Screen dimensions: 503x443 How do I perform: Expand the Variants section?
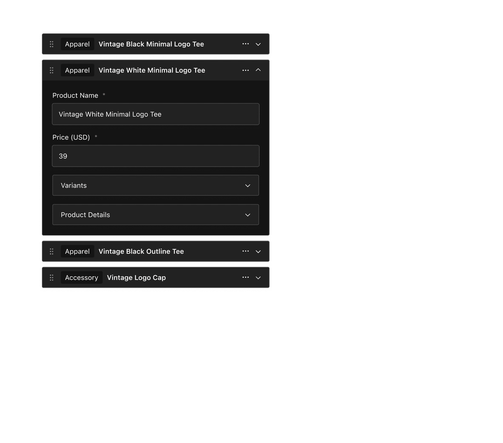[x=156, y=186]
